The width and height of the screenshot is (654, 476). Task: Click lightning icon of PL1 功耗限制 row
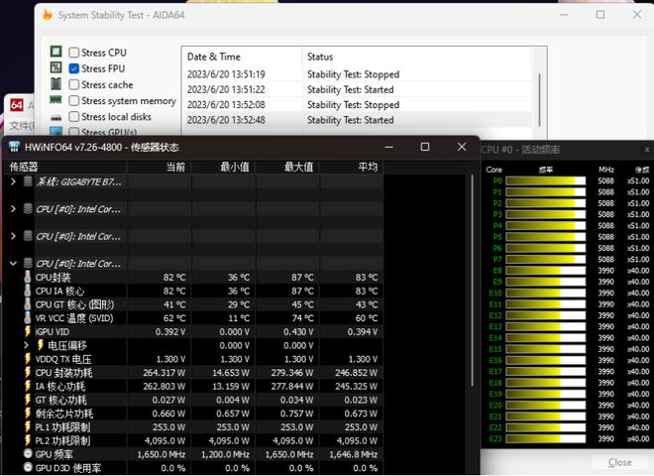[x=28, y=426]
